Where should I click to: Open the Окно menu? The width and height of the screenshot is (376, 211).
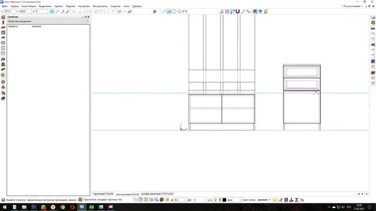point(126,6)
